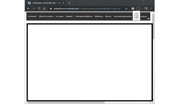The height and width of the screenshot is (105, 169).
Task: Click the browser back arrow
Action: tap(29, 8)
